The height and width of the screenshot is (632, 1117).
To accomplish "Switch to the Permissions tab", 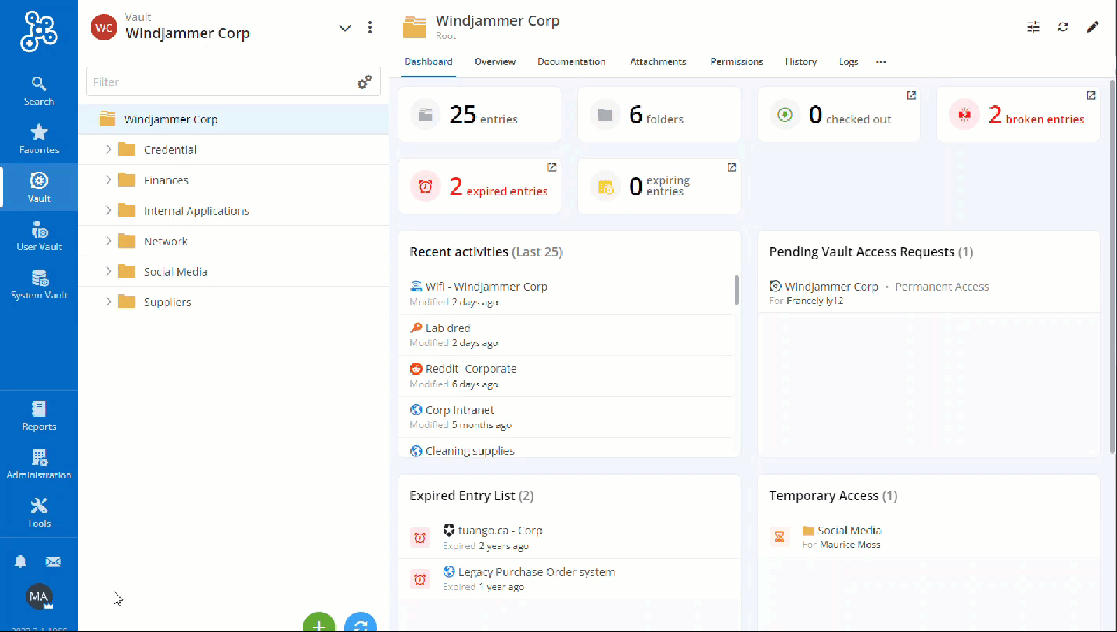I will [x=736, y=62].
